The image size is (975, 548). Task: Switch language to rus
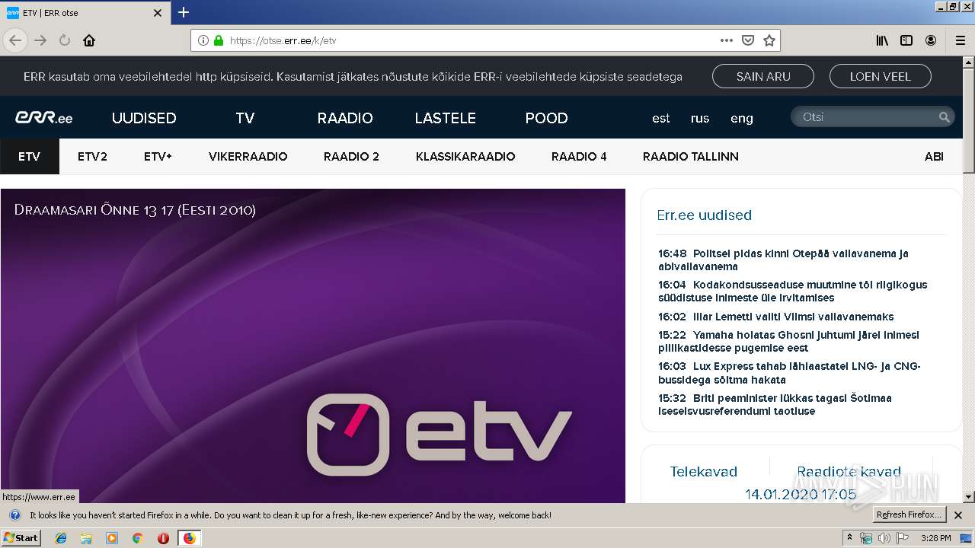tap(700, 118)
